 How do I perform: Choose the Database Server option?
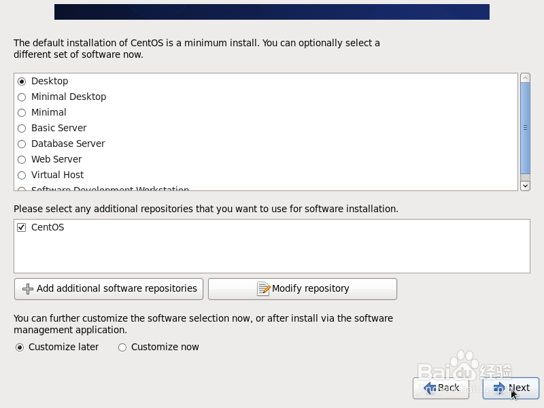click(21, 143)
